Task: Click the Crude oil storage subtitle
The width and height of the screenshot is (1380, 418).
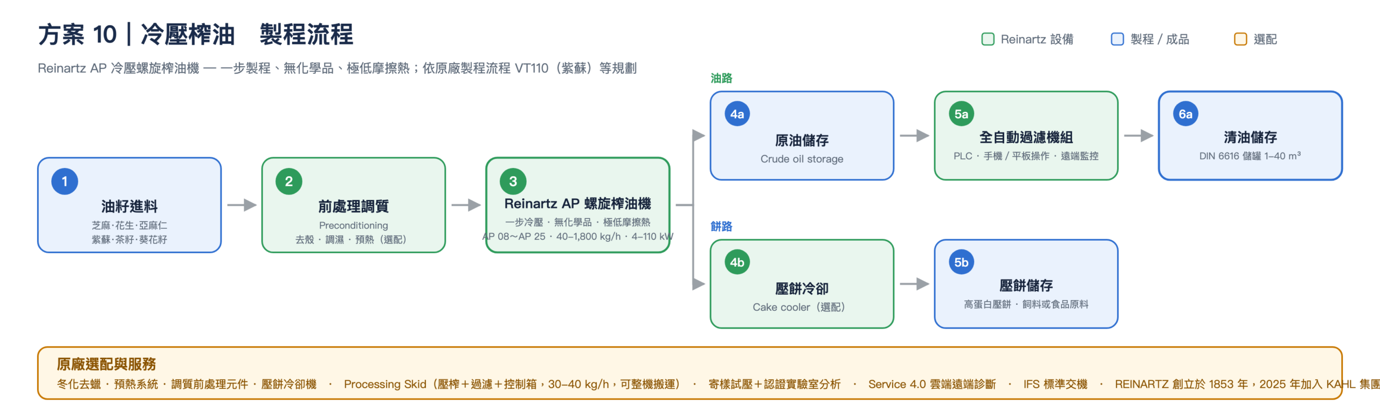Action: coord(802,159)
